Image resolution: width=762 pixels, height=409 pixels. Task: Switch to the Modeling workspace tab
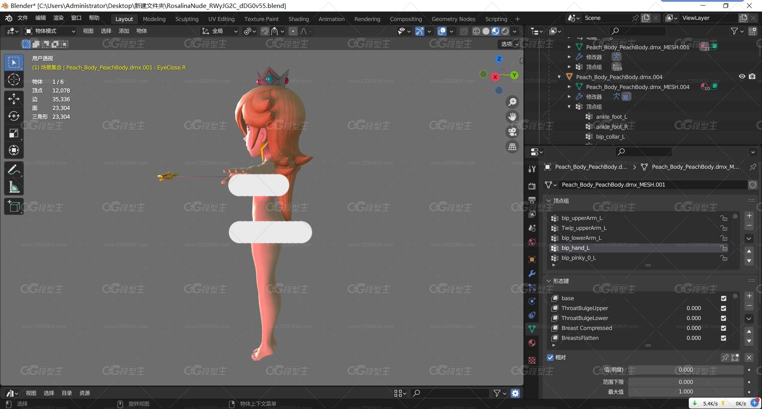[x=154, y=19]
